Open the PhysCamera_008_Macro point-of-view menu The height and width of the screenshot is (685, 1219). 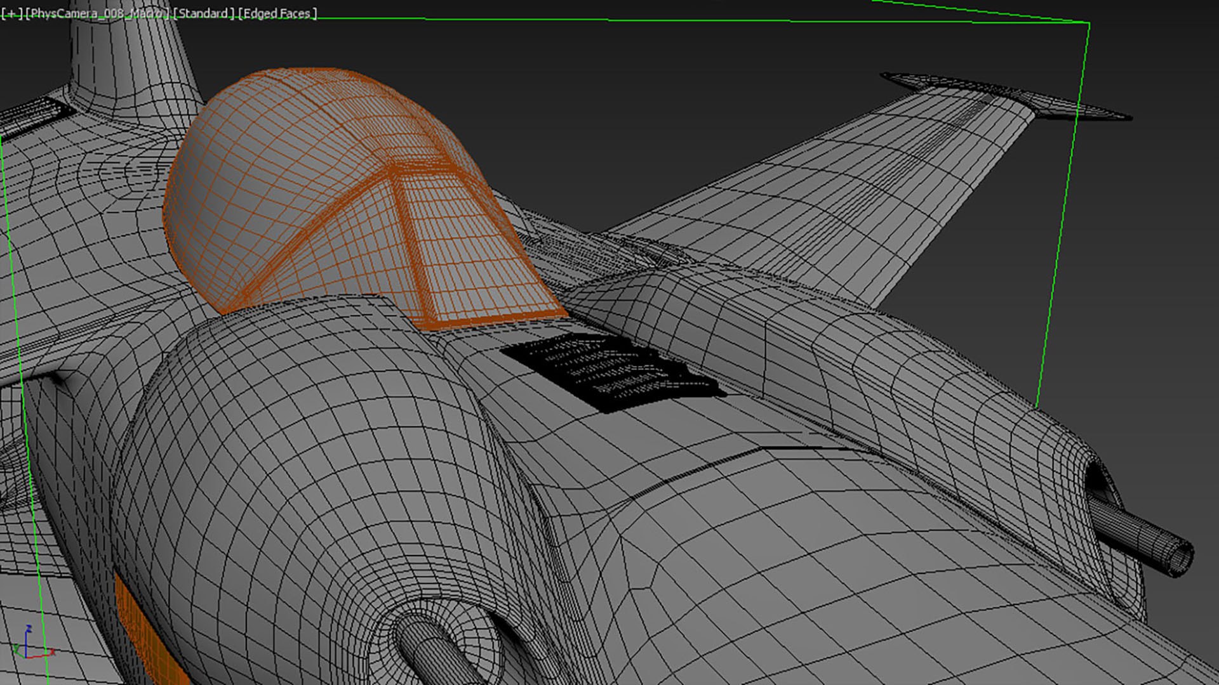(x=98, y=13)
